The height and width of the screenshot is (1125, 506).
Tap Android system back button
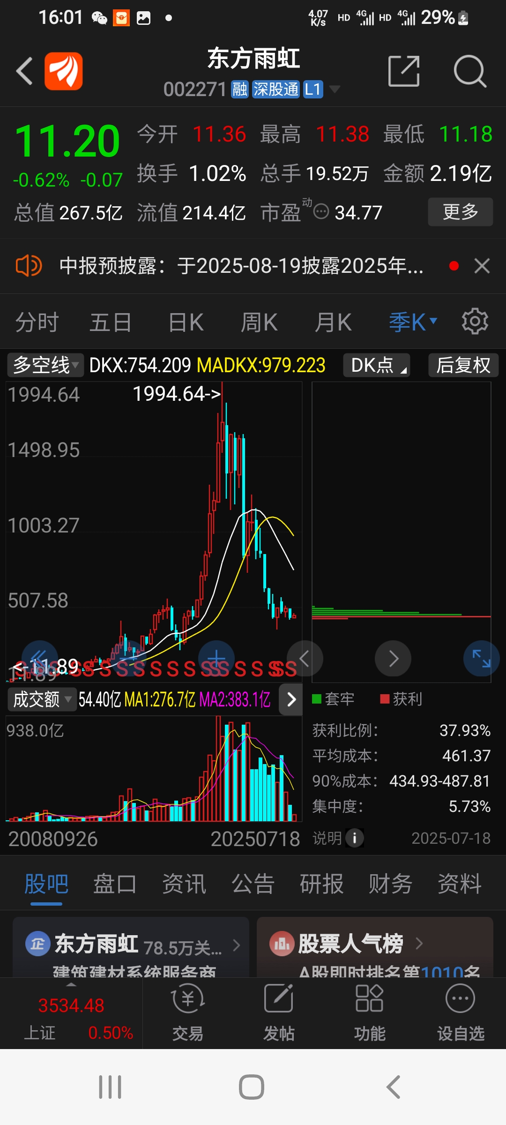click(393, 1087)
